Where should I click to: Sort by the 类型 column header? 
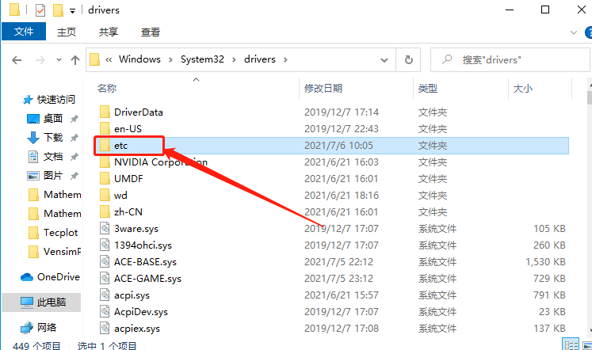pyautogui.click(x=428, y=88)
